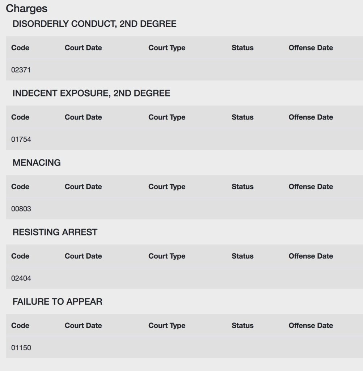Select the Failure to Appear charge heading

pos(58,302)
